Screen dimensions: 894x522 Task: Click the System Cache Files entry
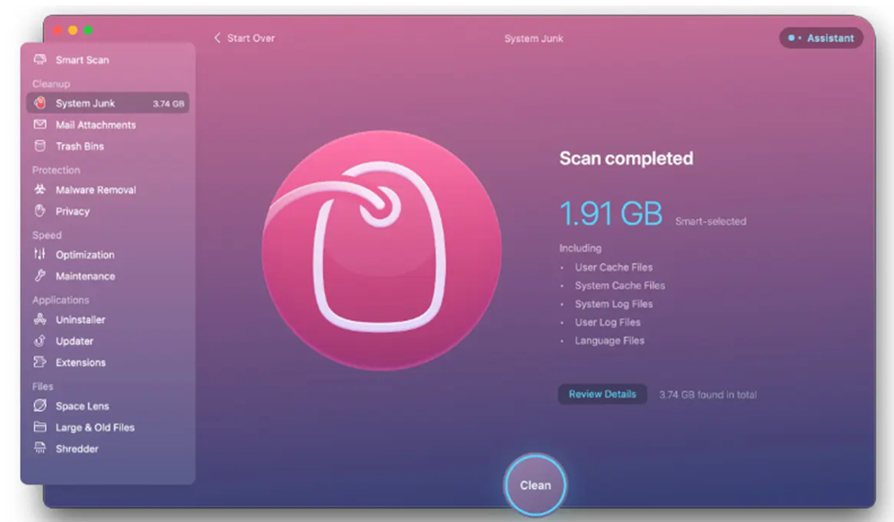pos(620,285)
